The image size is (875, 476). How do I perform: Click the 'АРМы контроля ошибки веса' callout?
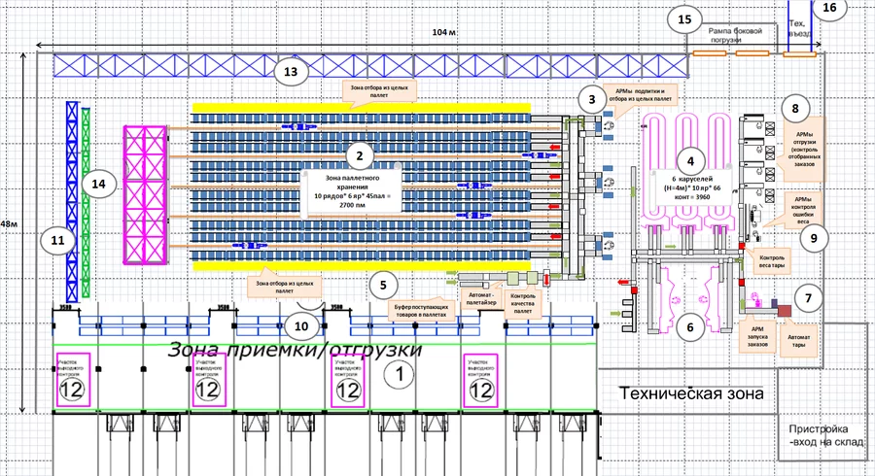click(x=803, y=211)
